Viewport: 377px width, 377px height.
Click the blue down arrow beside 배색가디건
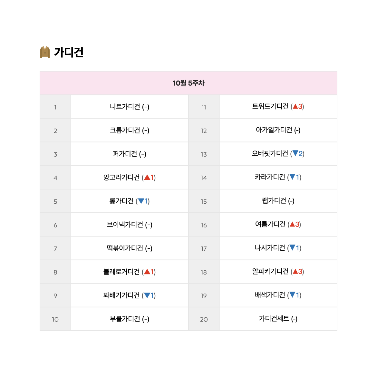(292, 295)
